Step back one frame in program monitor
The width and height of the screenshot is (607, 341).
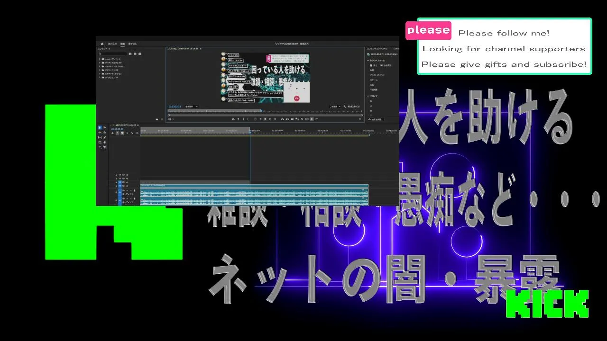click(260, 119)
